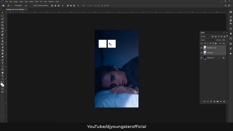Select the Dodge tool
This screenshot has height=131, width=233.
pyautogui.click(x=3, y=57)
